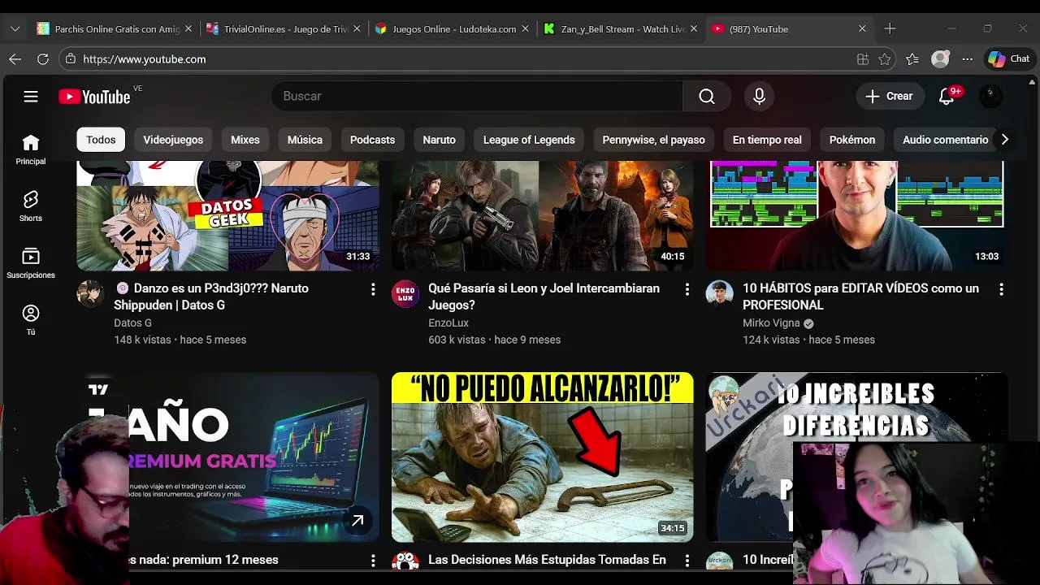Image resolution: width=1040 pixels, height=585 pixels.
Task: Open Suscripciones from the sidebar
Action: pyautogui.click(x=31, y=264)
